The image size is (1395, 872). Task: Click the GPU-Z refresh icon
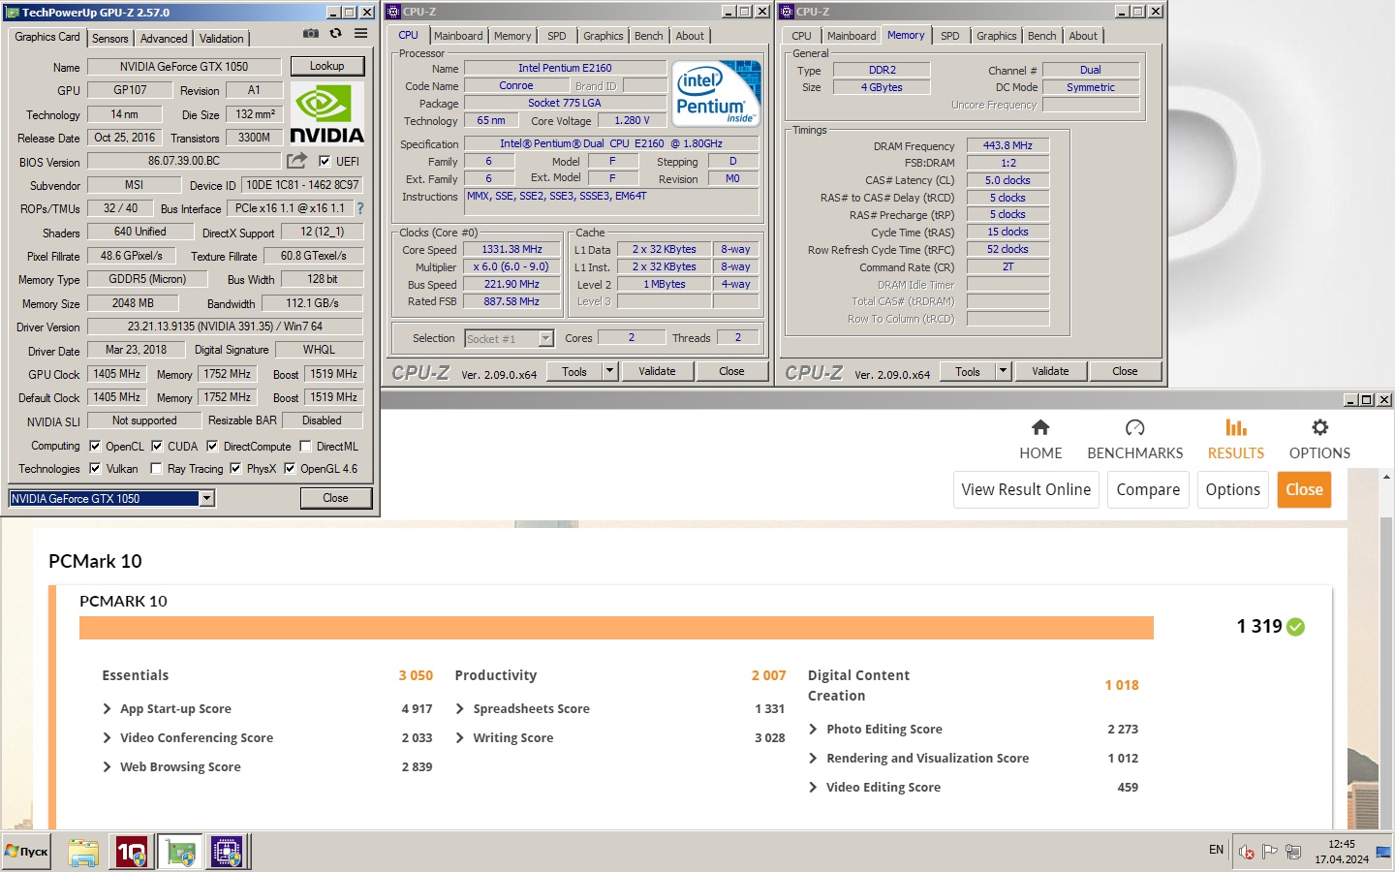[335, 33]
